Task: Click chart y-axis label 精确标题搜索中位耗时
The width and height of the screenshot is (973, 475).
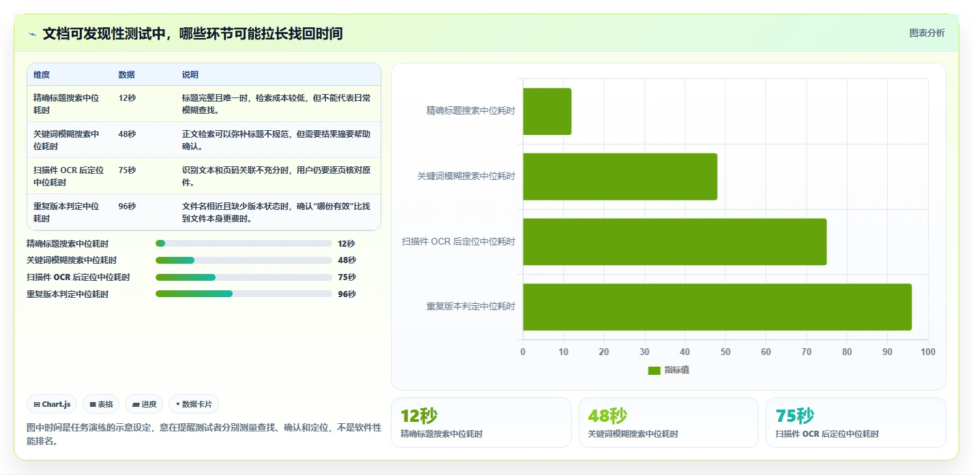Action: 471,110
